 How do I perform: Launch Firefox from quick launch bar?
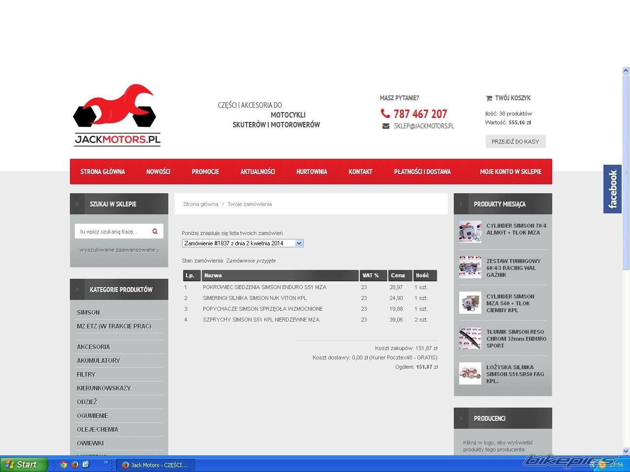click(x=74, y=465)
